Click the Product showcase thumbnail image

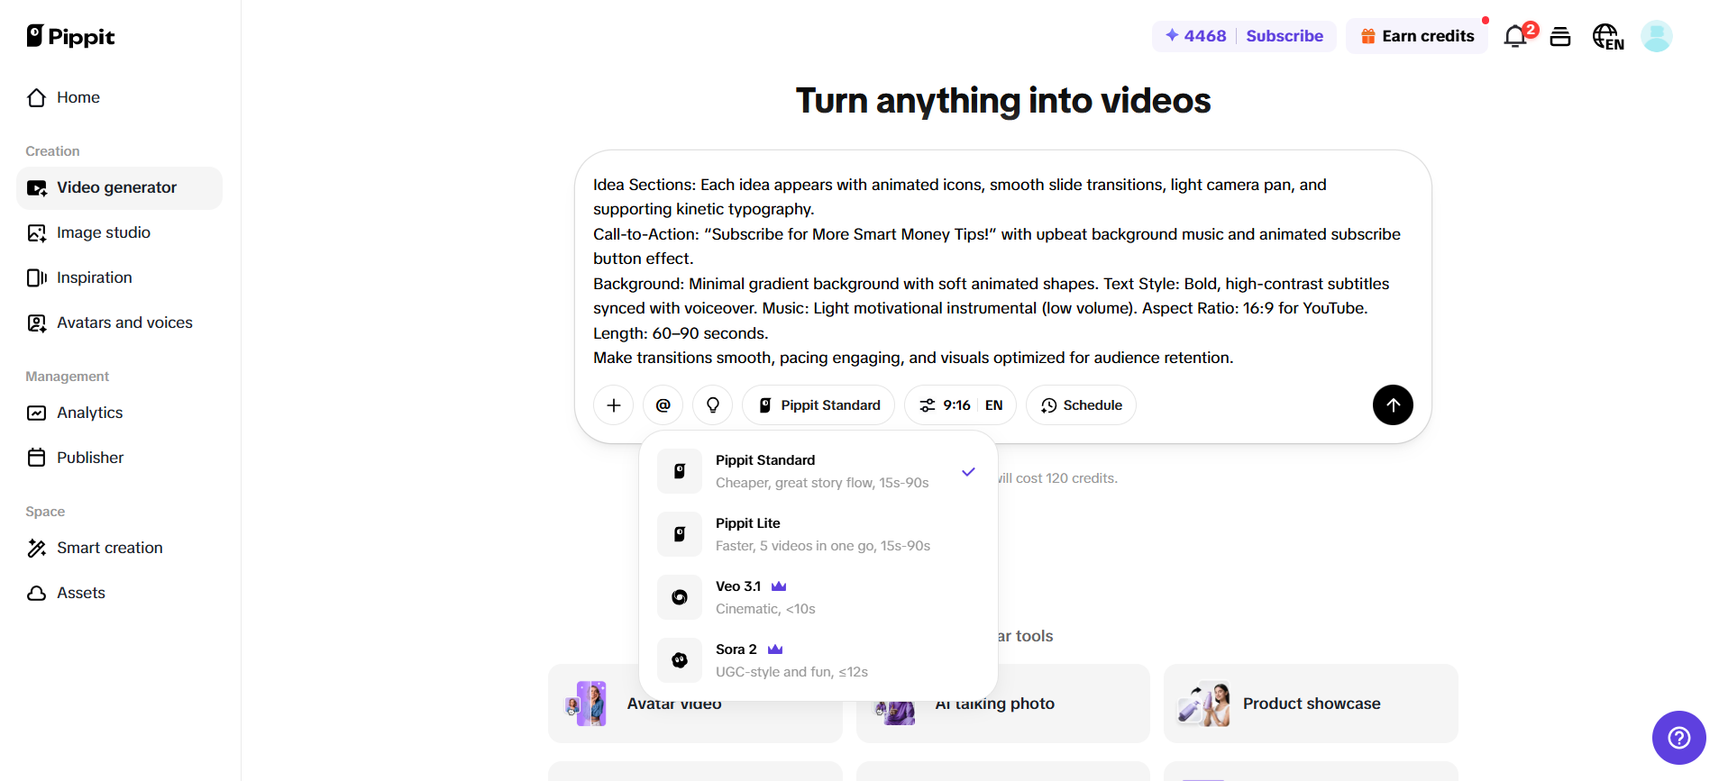[1204, 704]
